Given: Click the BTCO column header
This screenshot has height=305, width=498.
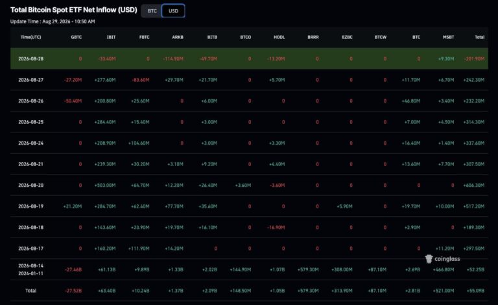Looking at the screenshot, I should tap(246, 37).
